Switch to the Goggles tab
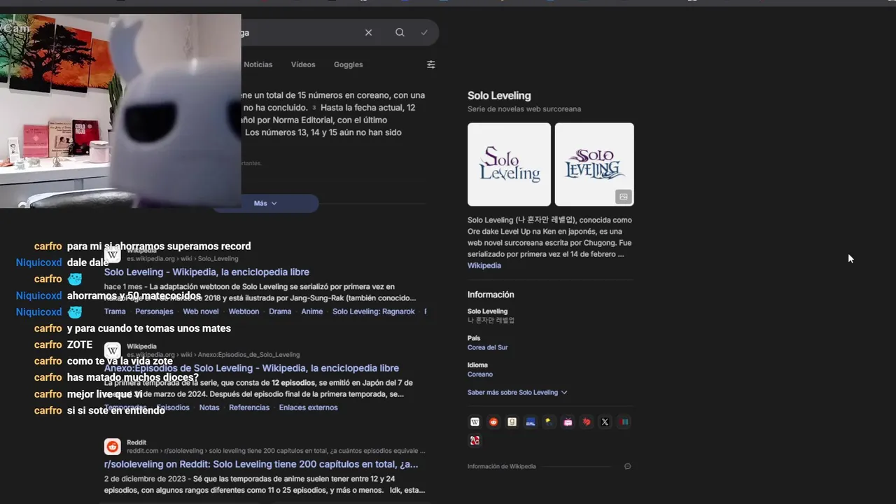Viewport: 896px width, 504px height. pos(348,64)
